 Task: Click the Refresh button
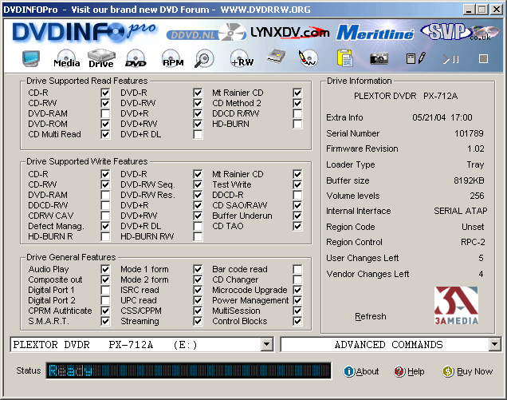[370, 316]
